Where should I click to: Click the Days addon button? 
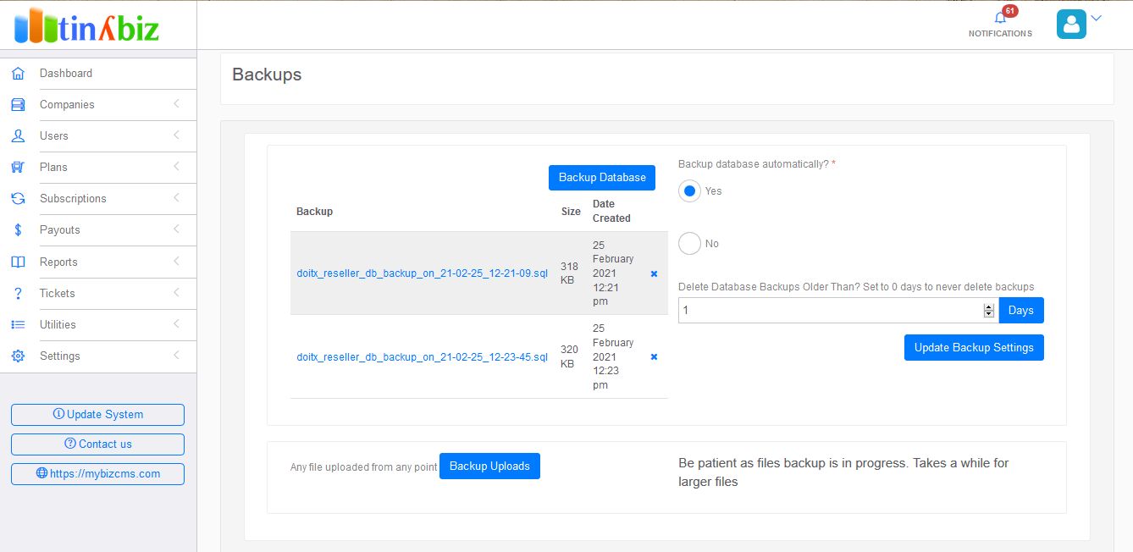click(1021, 311)
